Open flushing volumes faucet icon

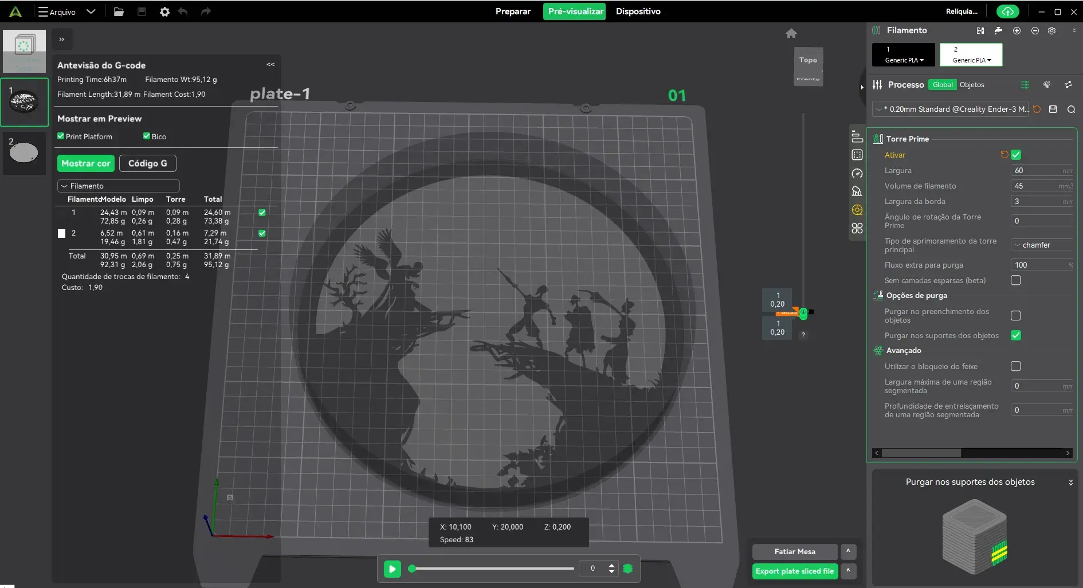998,30
